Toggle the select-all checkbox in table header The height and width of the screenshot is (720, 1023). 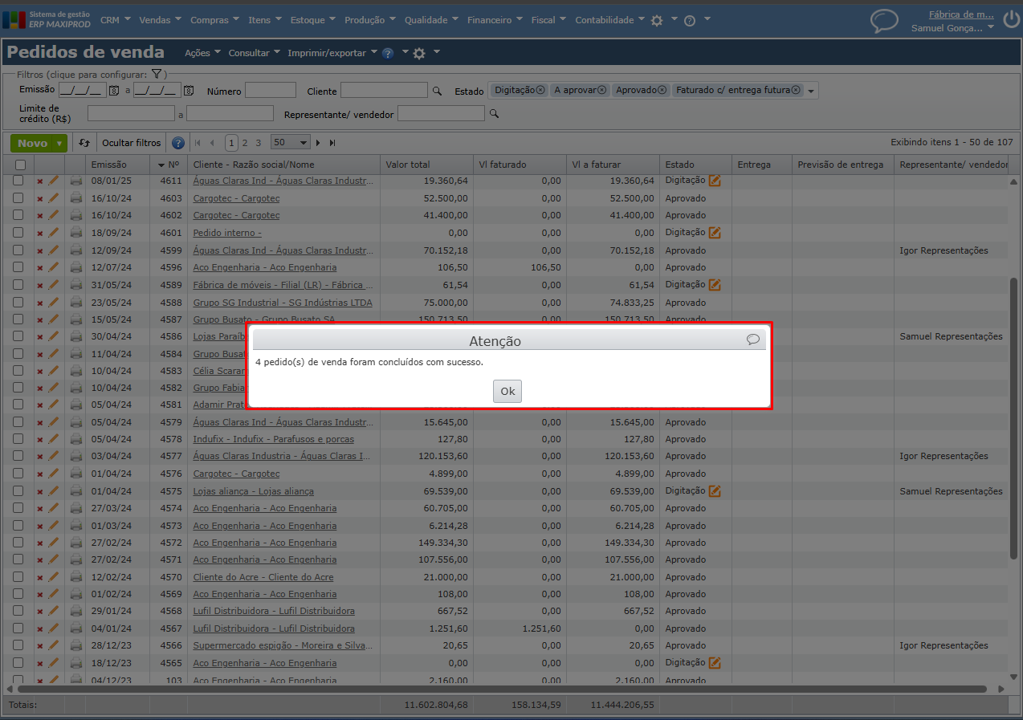point(20,165)
